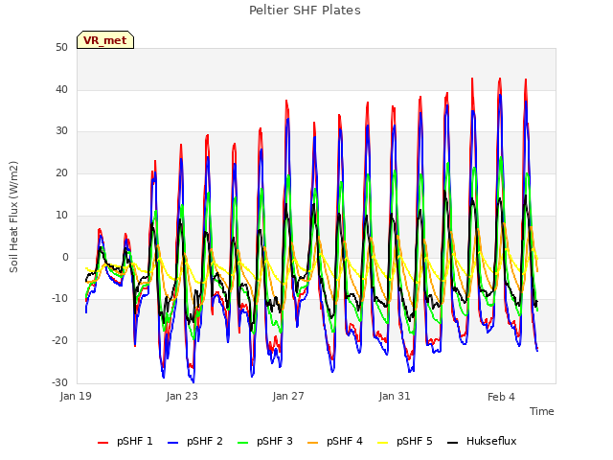Viewport: 613px width, 460px height.
Task: Click the -20 y-axis tick label
Action: 59,341
